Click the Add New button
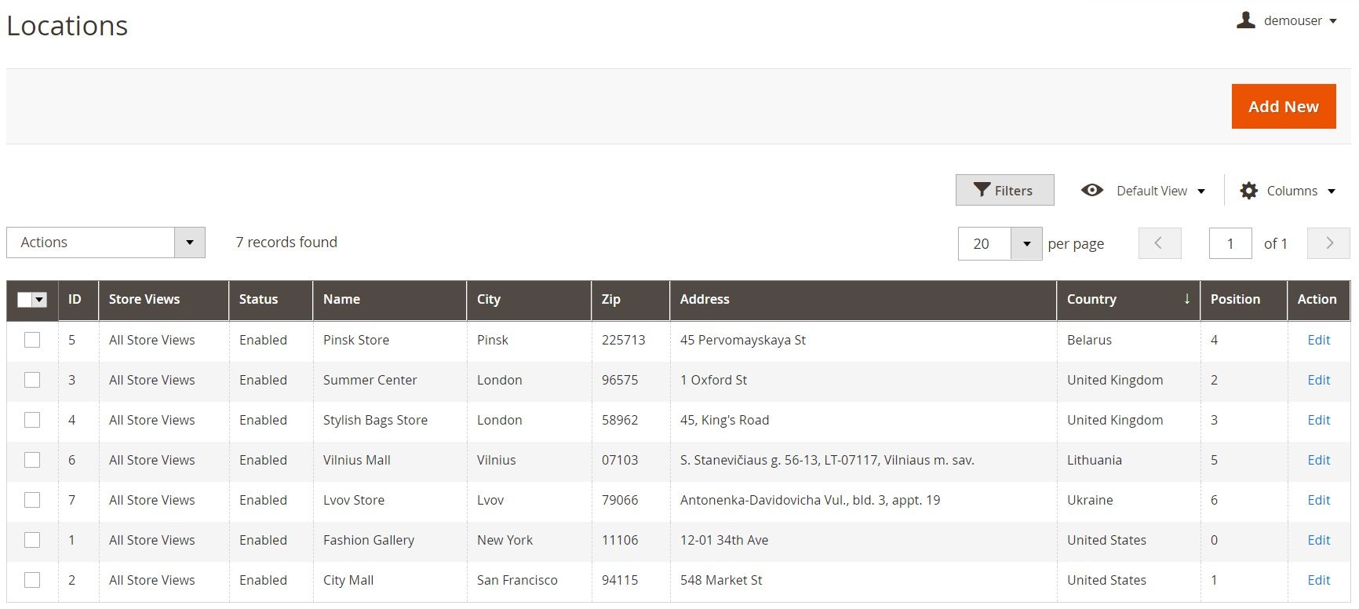The height and width of the screenshot is (609, 1359). (1284, 106)
